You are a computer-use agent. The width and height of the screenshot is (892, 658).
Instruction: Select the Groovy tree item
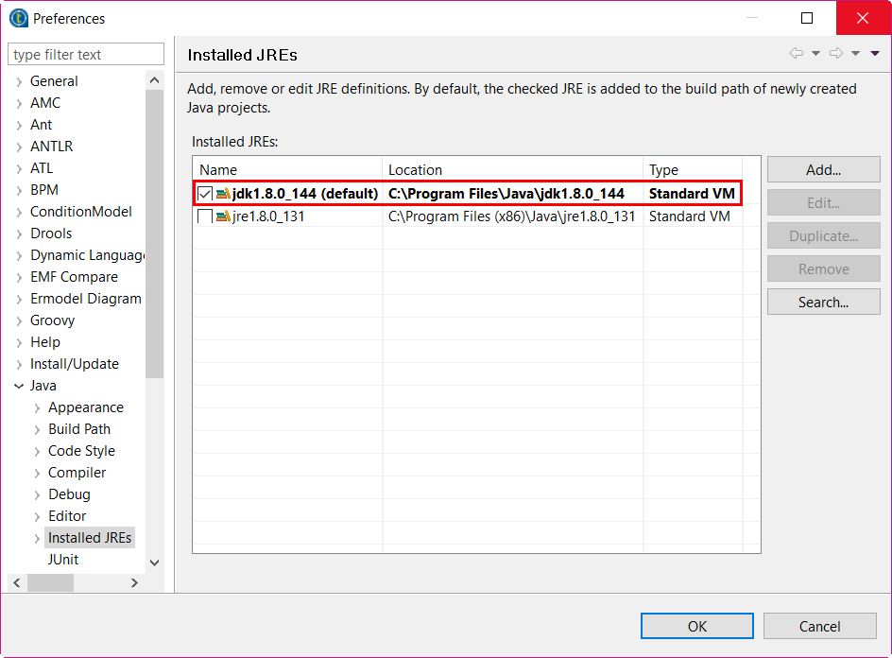52,320
